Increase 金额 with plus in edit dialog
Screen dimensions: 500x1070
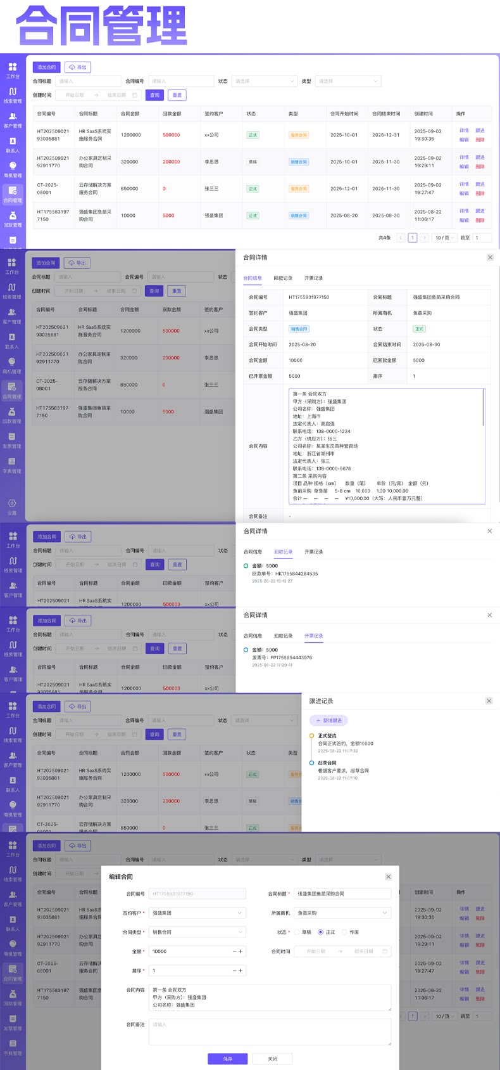click(241, 951)
